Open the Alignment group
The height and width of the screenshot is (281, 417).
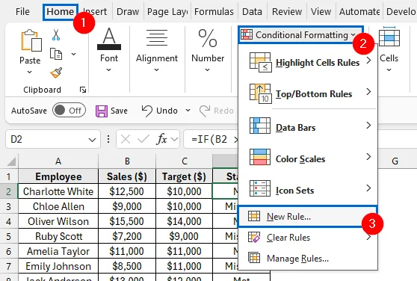(x=157, y=51)
